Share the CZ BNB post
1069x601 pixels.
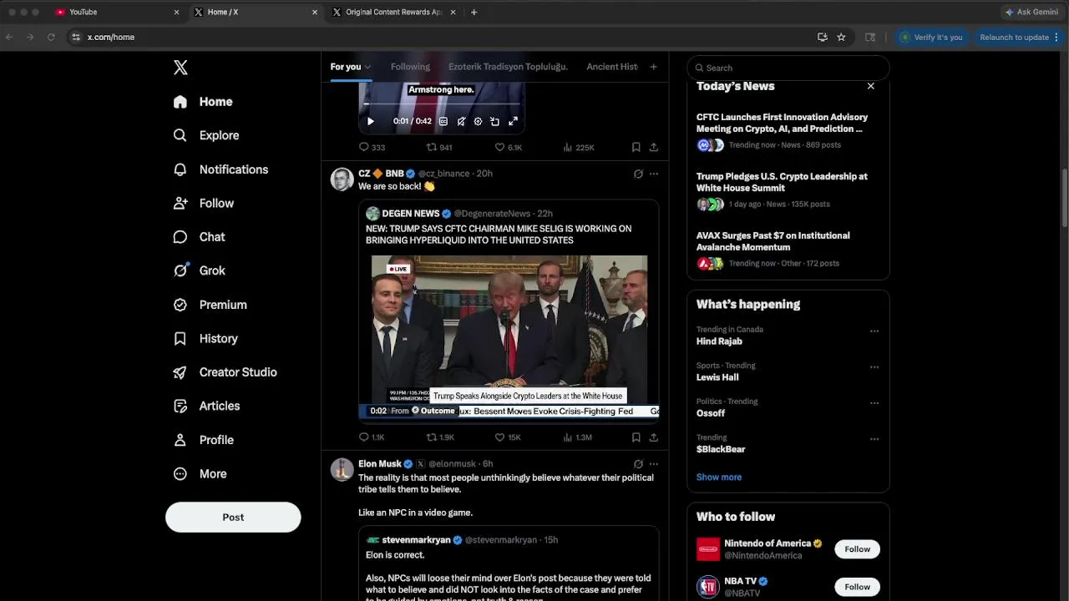coord(654,437)
